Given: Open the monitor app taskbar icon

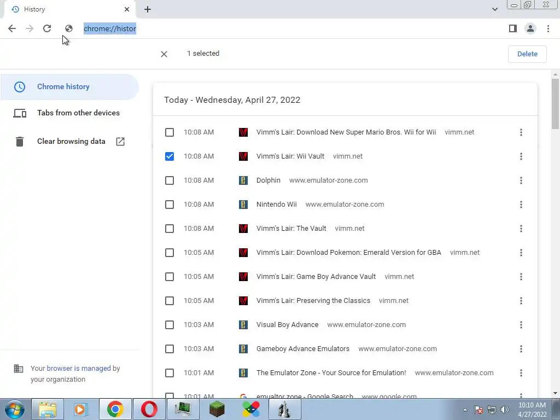Looking at the screenshot, I should (183, 409).
